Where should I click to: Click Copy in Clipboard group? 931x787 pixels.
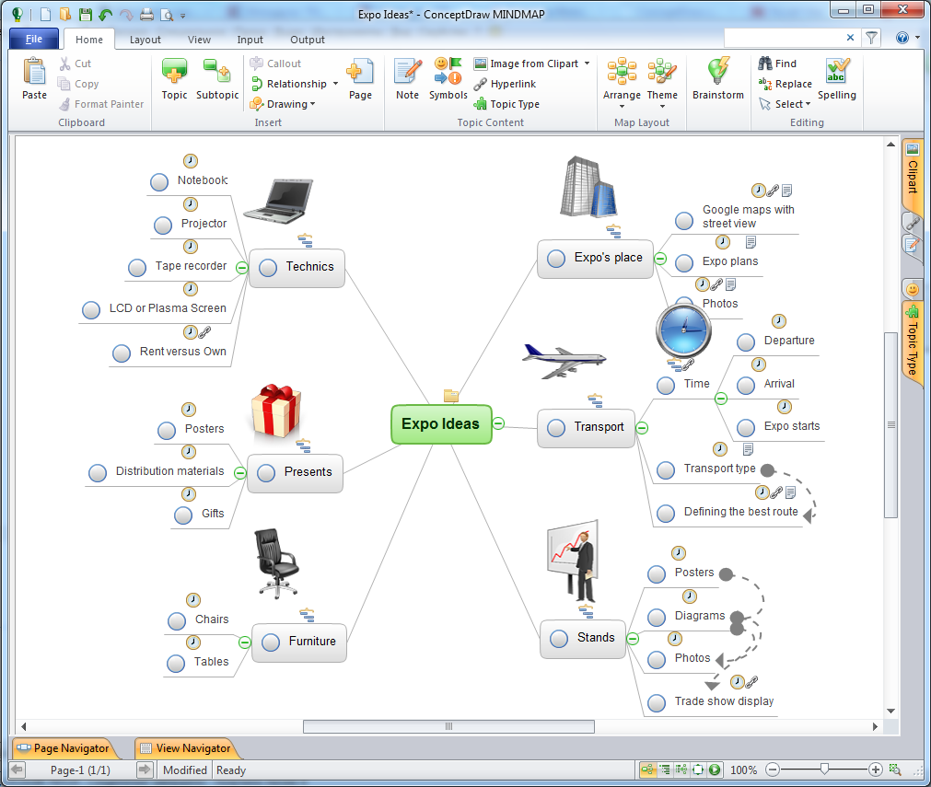point(78,85)
